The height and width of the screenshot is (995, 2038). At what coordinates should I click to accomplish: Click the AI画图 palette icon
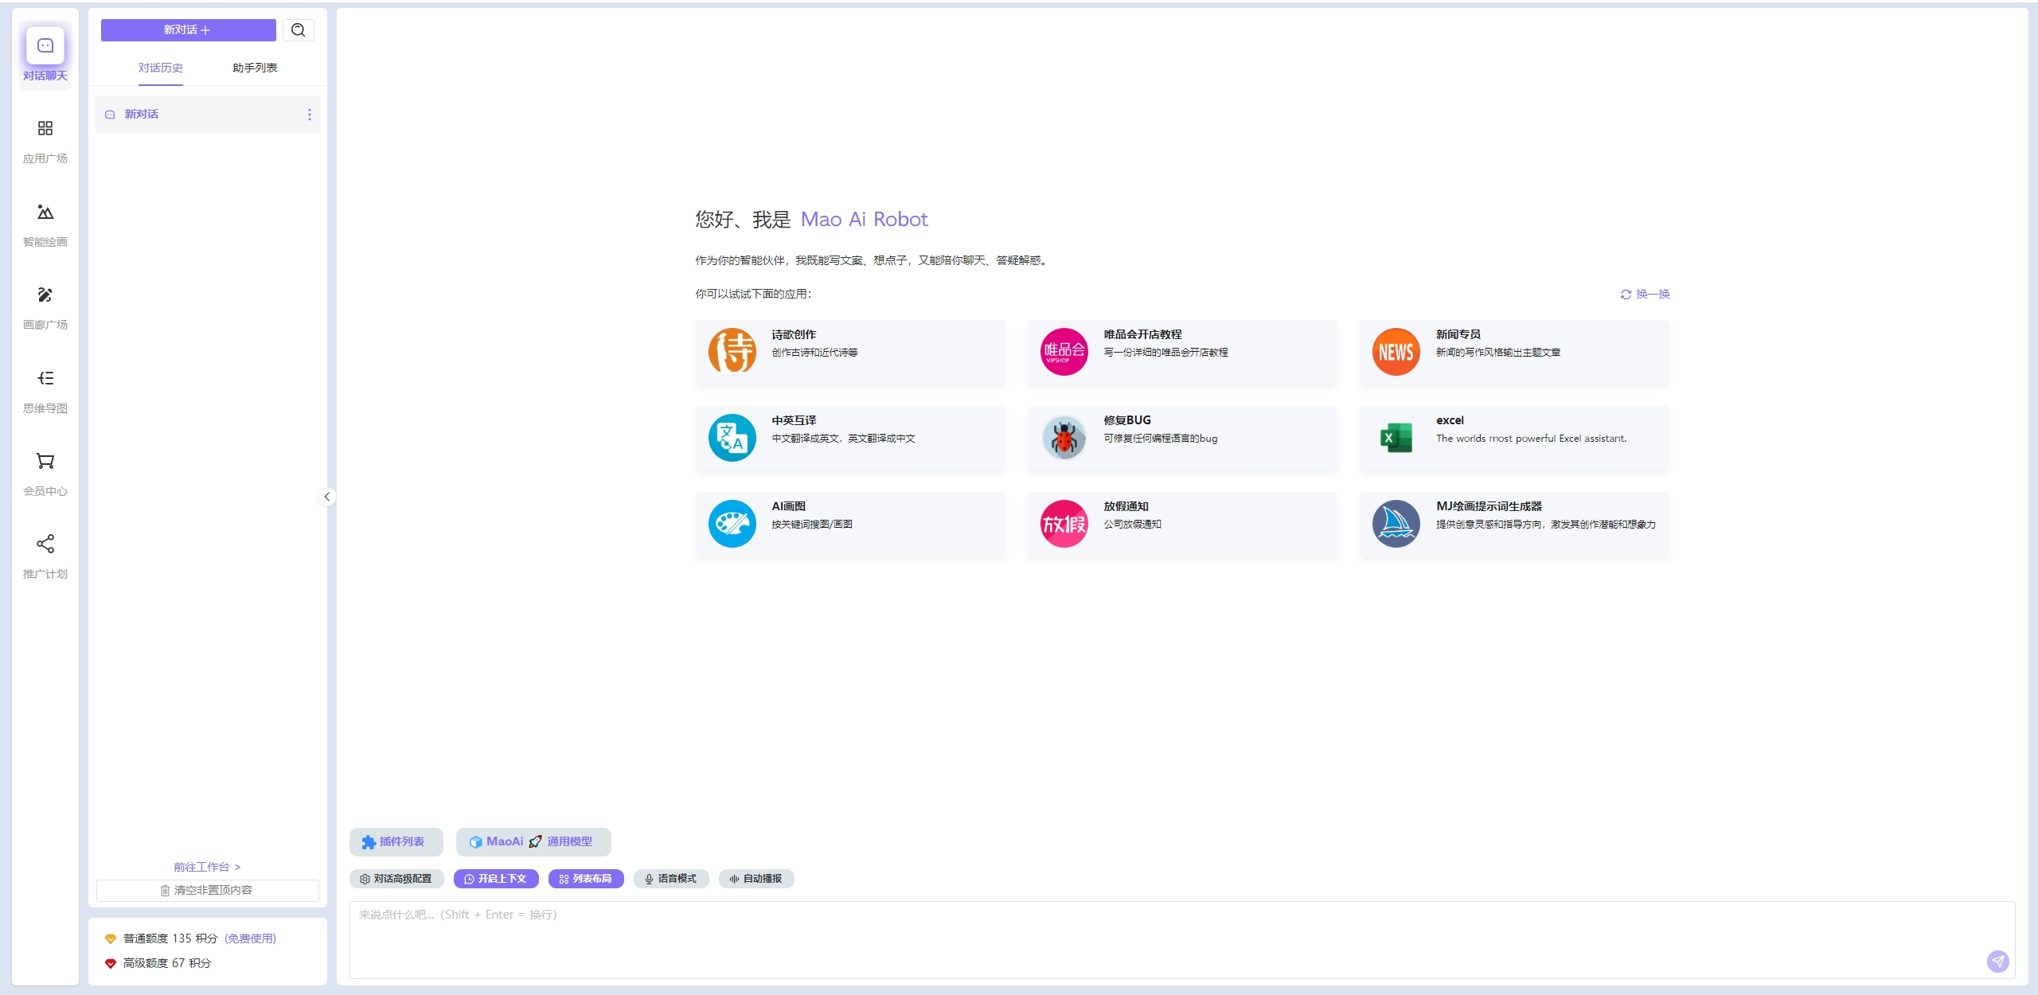tap(732, 523)
